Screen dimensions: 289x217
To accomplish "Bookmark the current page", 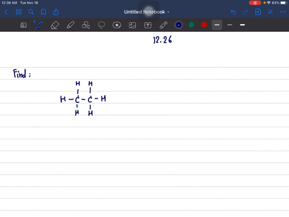I will coord(43,12).
